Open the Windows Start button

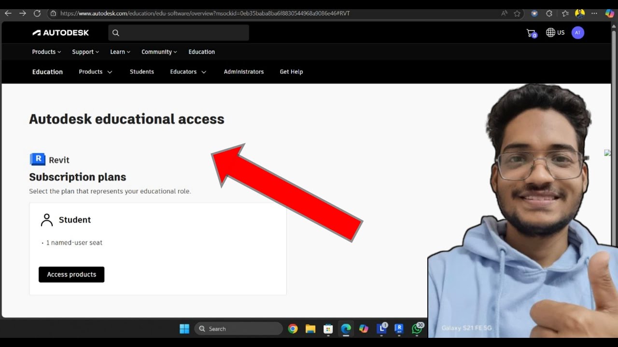click(x=184, y=329)
